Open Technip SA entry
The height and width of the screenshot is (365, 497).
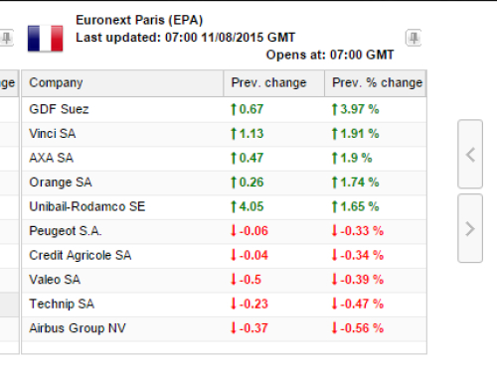[224, 304]
